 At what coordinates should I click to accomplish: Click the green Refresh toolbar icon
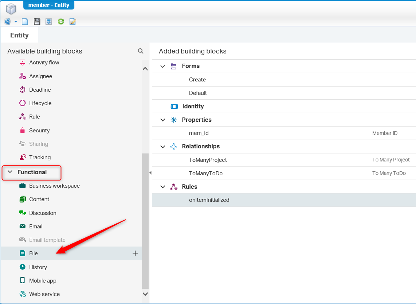(61, 22)
